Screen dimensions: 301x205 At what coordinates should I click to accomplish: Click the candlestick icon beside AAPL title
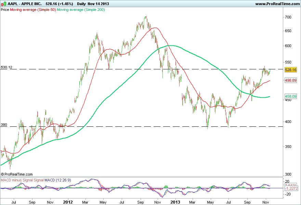3,4
